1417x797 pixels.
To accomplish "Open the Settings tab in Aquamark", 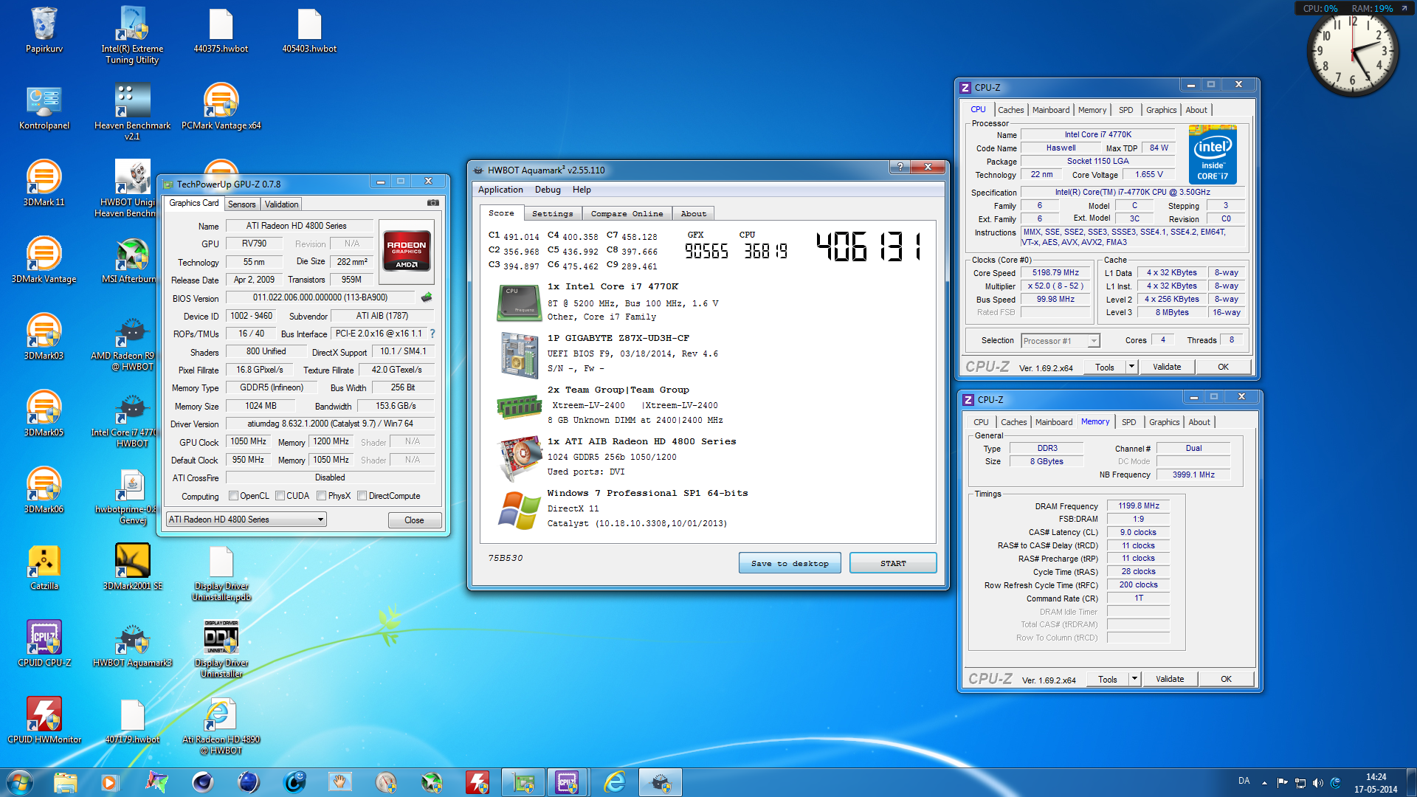I will (552, 214).
